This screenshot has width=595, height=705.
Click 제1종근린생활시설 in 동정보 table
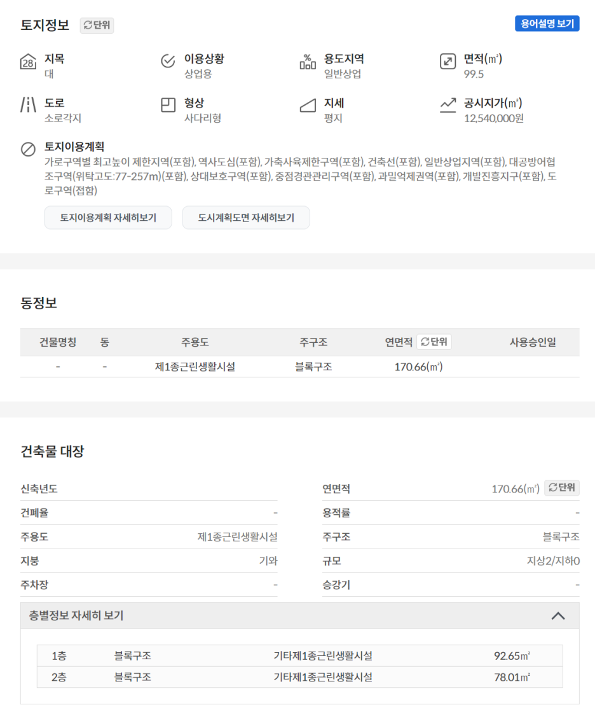click(195, 367)
